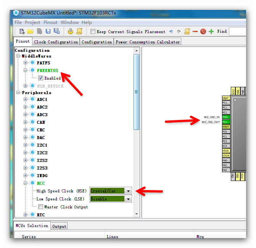Open the Window menu
Screen dimensions: 256x248
(69, 22)
